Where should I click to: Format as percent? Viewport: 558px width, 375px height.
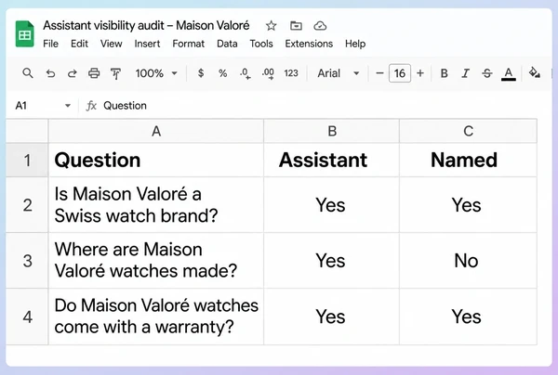click(223, 73)
